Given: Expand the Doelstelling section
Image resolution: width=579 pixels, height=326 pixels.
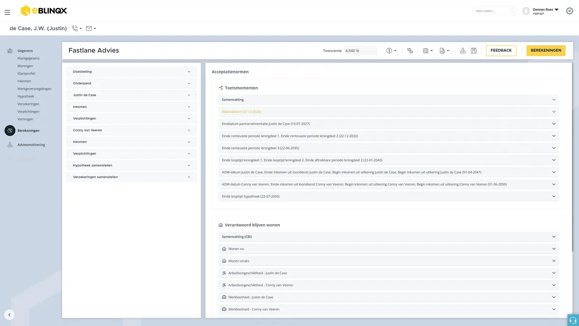Looking at the screenshot, I should [131, 71].
